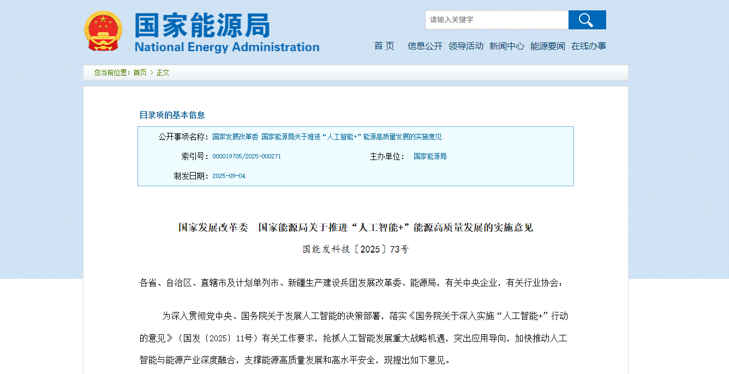Open the 领导活动 navigation menu item

pyautogui.click(x=466, y=46)
